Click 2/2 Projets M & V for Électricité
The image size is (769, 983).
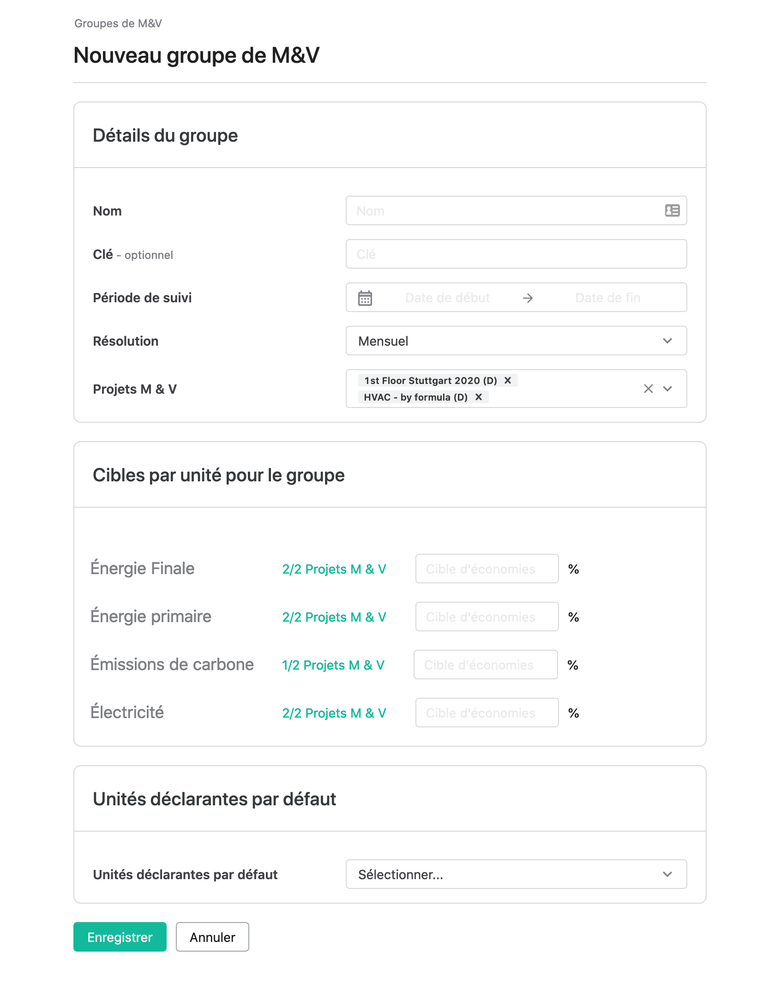[334, 713]
